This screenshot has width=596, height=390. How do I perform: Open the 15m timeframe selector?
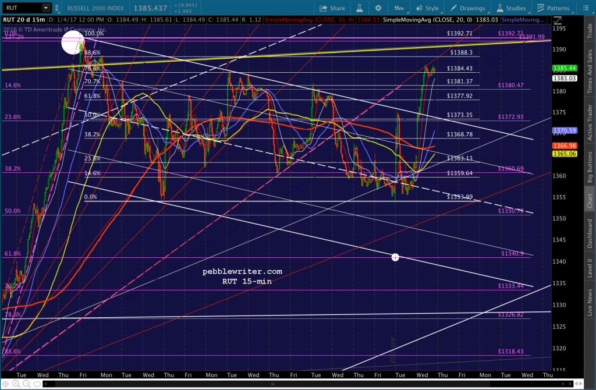(x=399, y=8)
